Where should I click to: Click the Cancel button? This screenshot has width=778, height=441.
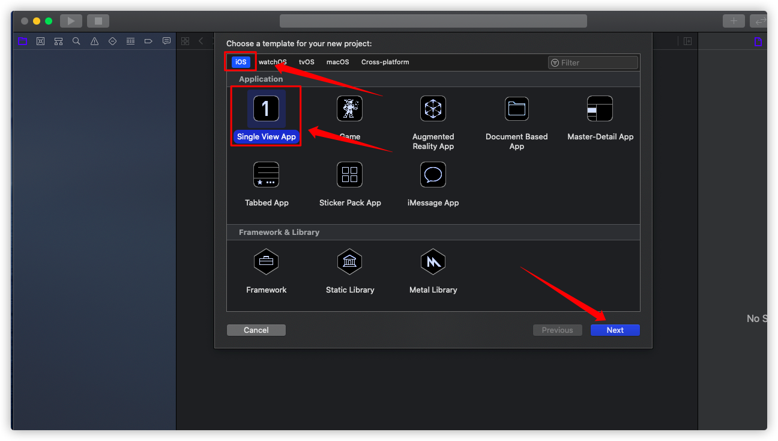[256, 330]
